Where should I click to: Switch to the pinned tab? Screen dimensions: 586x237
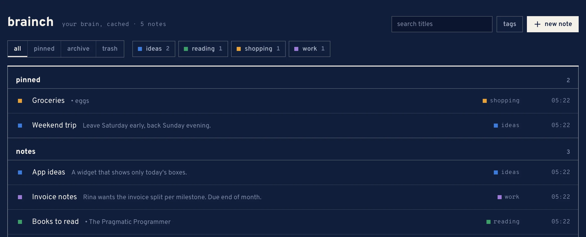[44, 49]
